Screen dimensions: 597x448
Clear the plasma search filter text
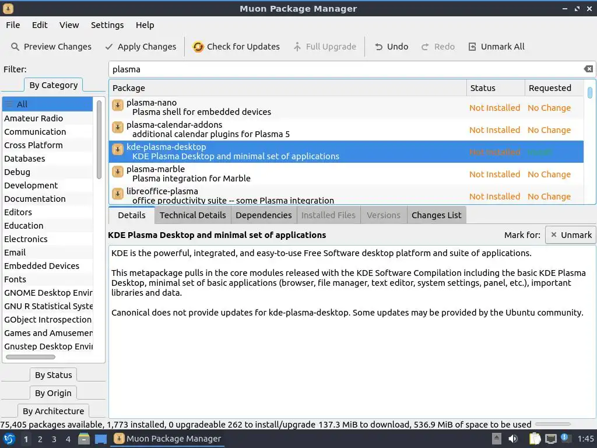click(588, 69)
